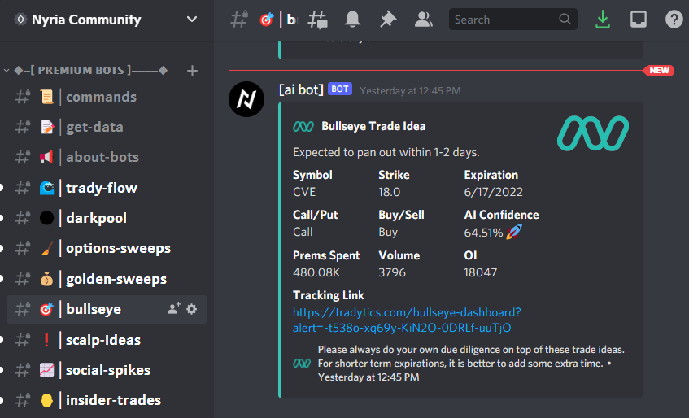Viewport: 689px width, 418px height.
Task: Click the NEW messages marker
Action: coord(659,70)
